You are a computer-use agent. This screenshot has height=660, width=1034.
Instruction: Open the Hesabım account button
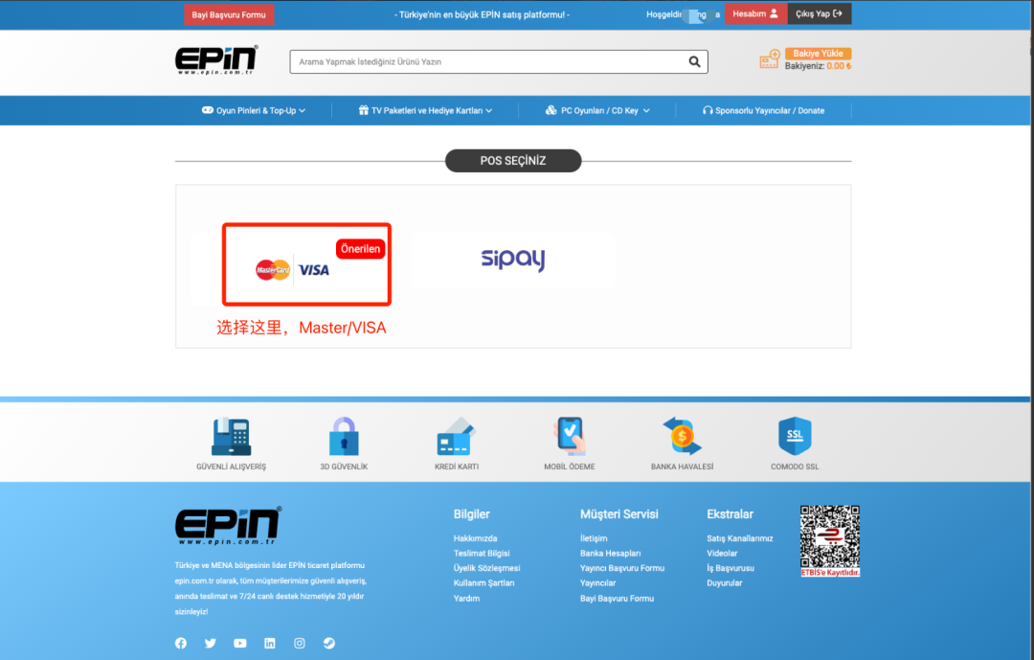pos(755,13)
